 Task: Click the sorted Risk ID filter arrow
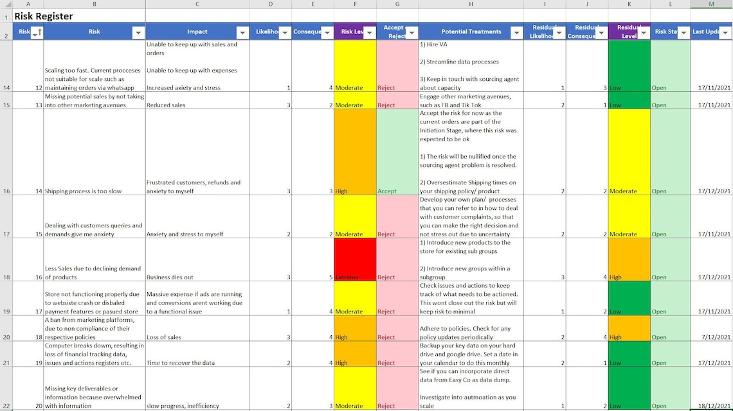coord(37,31)
